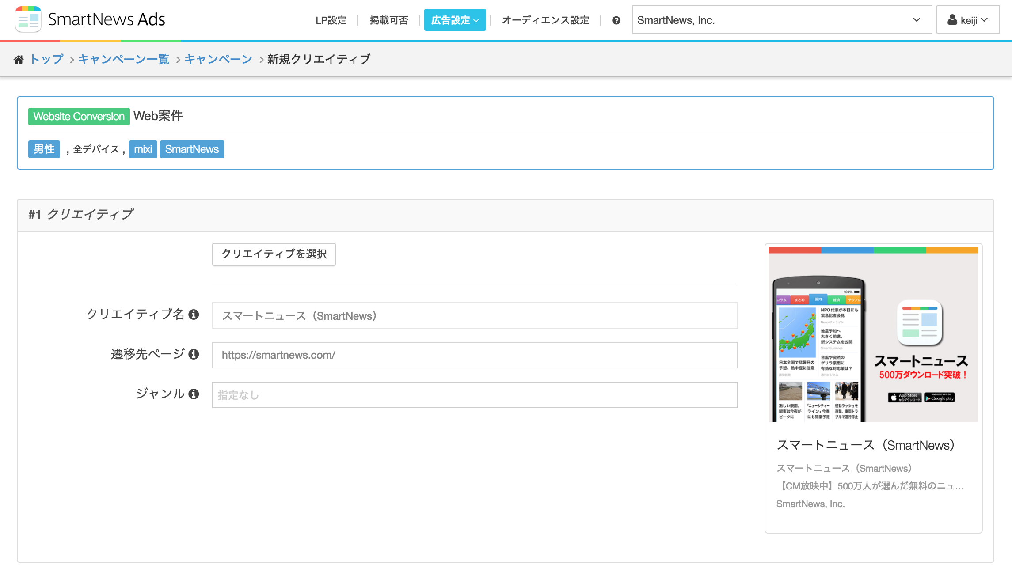Click the home icon in breadcrumb

[19, 59]
